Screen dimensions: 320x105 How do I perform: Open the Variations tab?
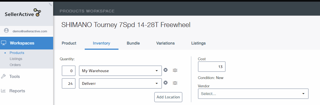[x=166, y=43]
